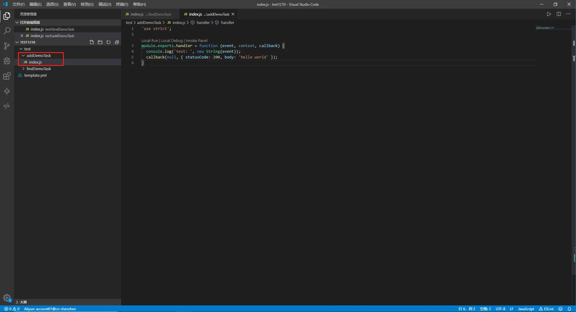
Task: Collapse the addDemoTask folder
Action: click(23, 55)
